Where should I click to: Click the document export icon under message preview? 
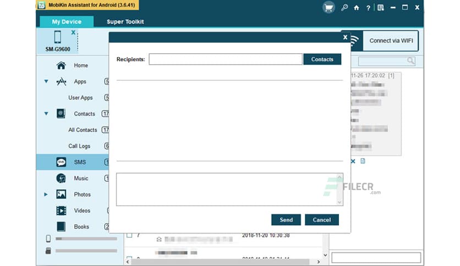coord(363,161)
